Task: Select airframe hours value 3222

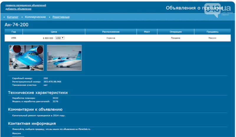Action: point(55,98)
